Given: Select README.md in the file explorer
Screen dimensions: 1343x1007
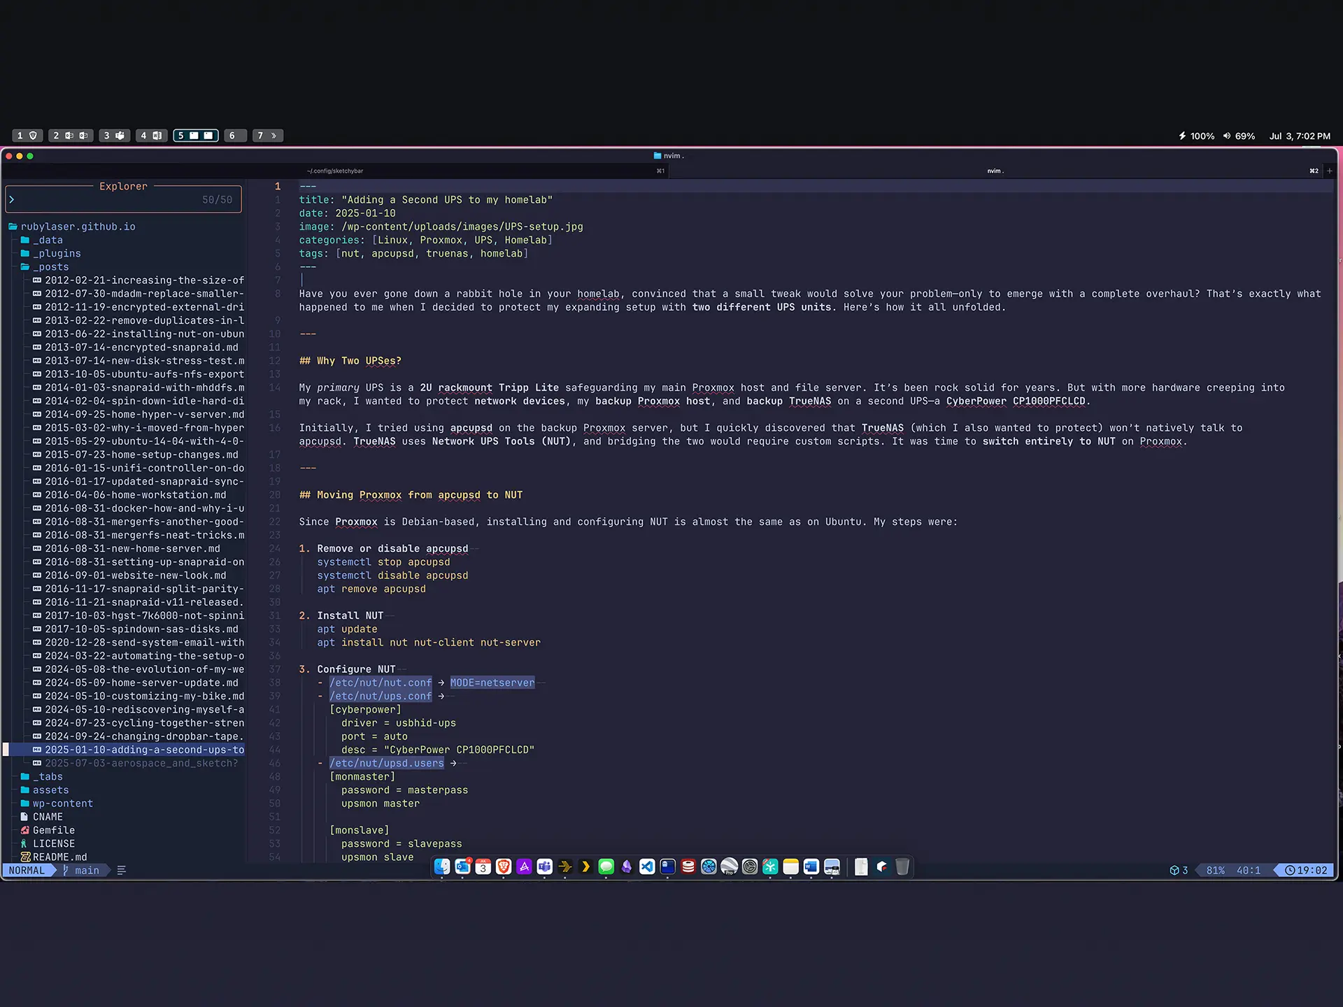Looking at the screenshot, I should pos(59,857).
